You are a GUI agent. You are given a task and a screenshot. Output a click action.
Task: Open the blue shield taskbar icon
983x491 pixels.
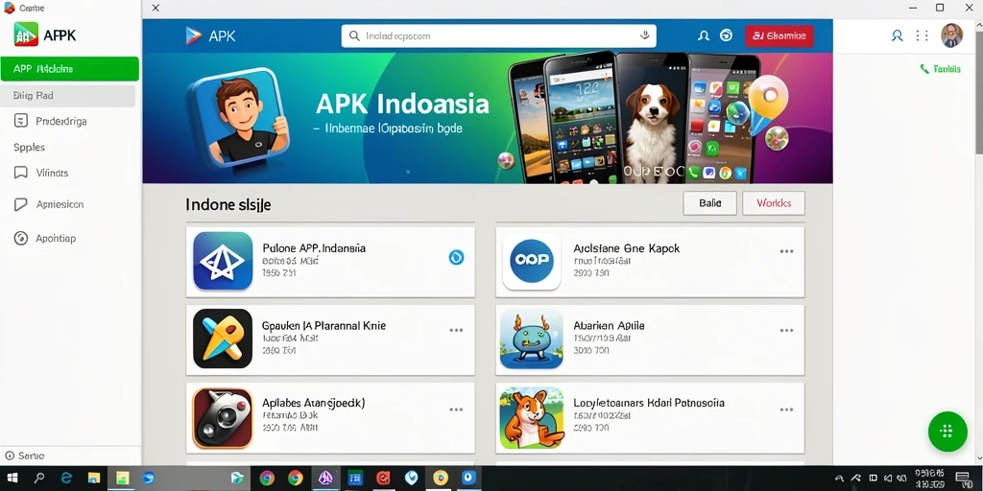[411, 479]
